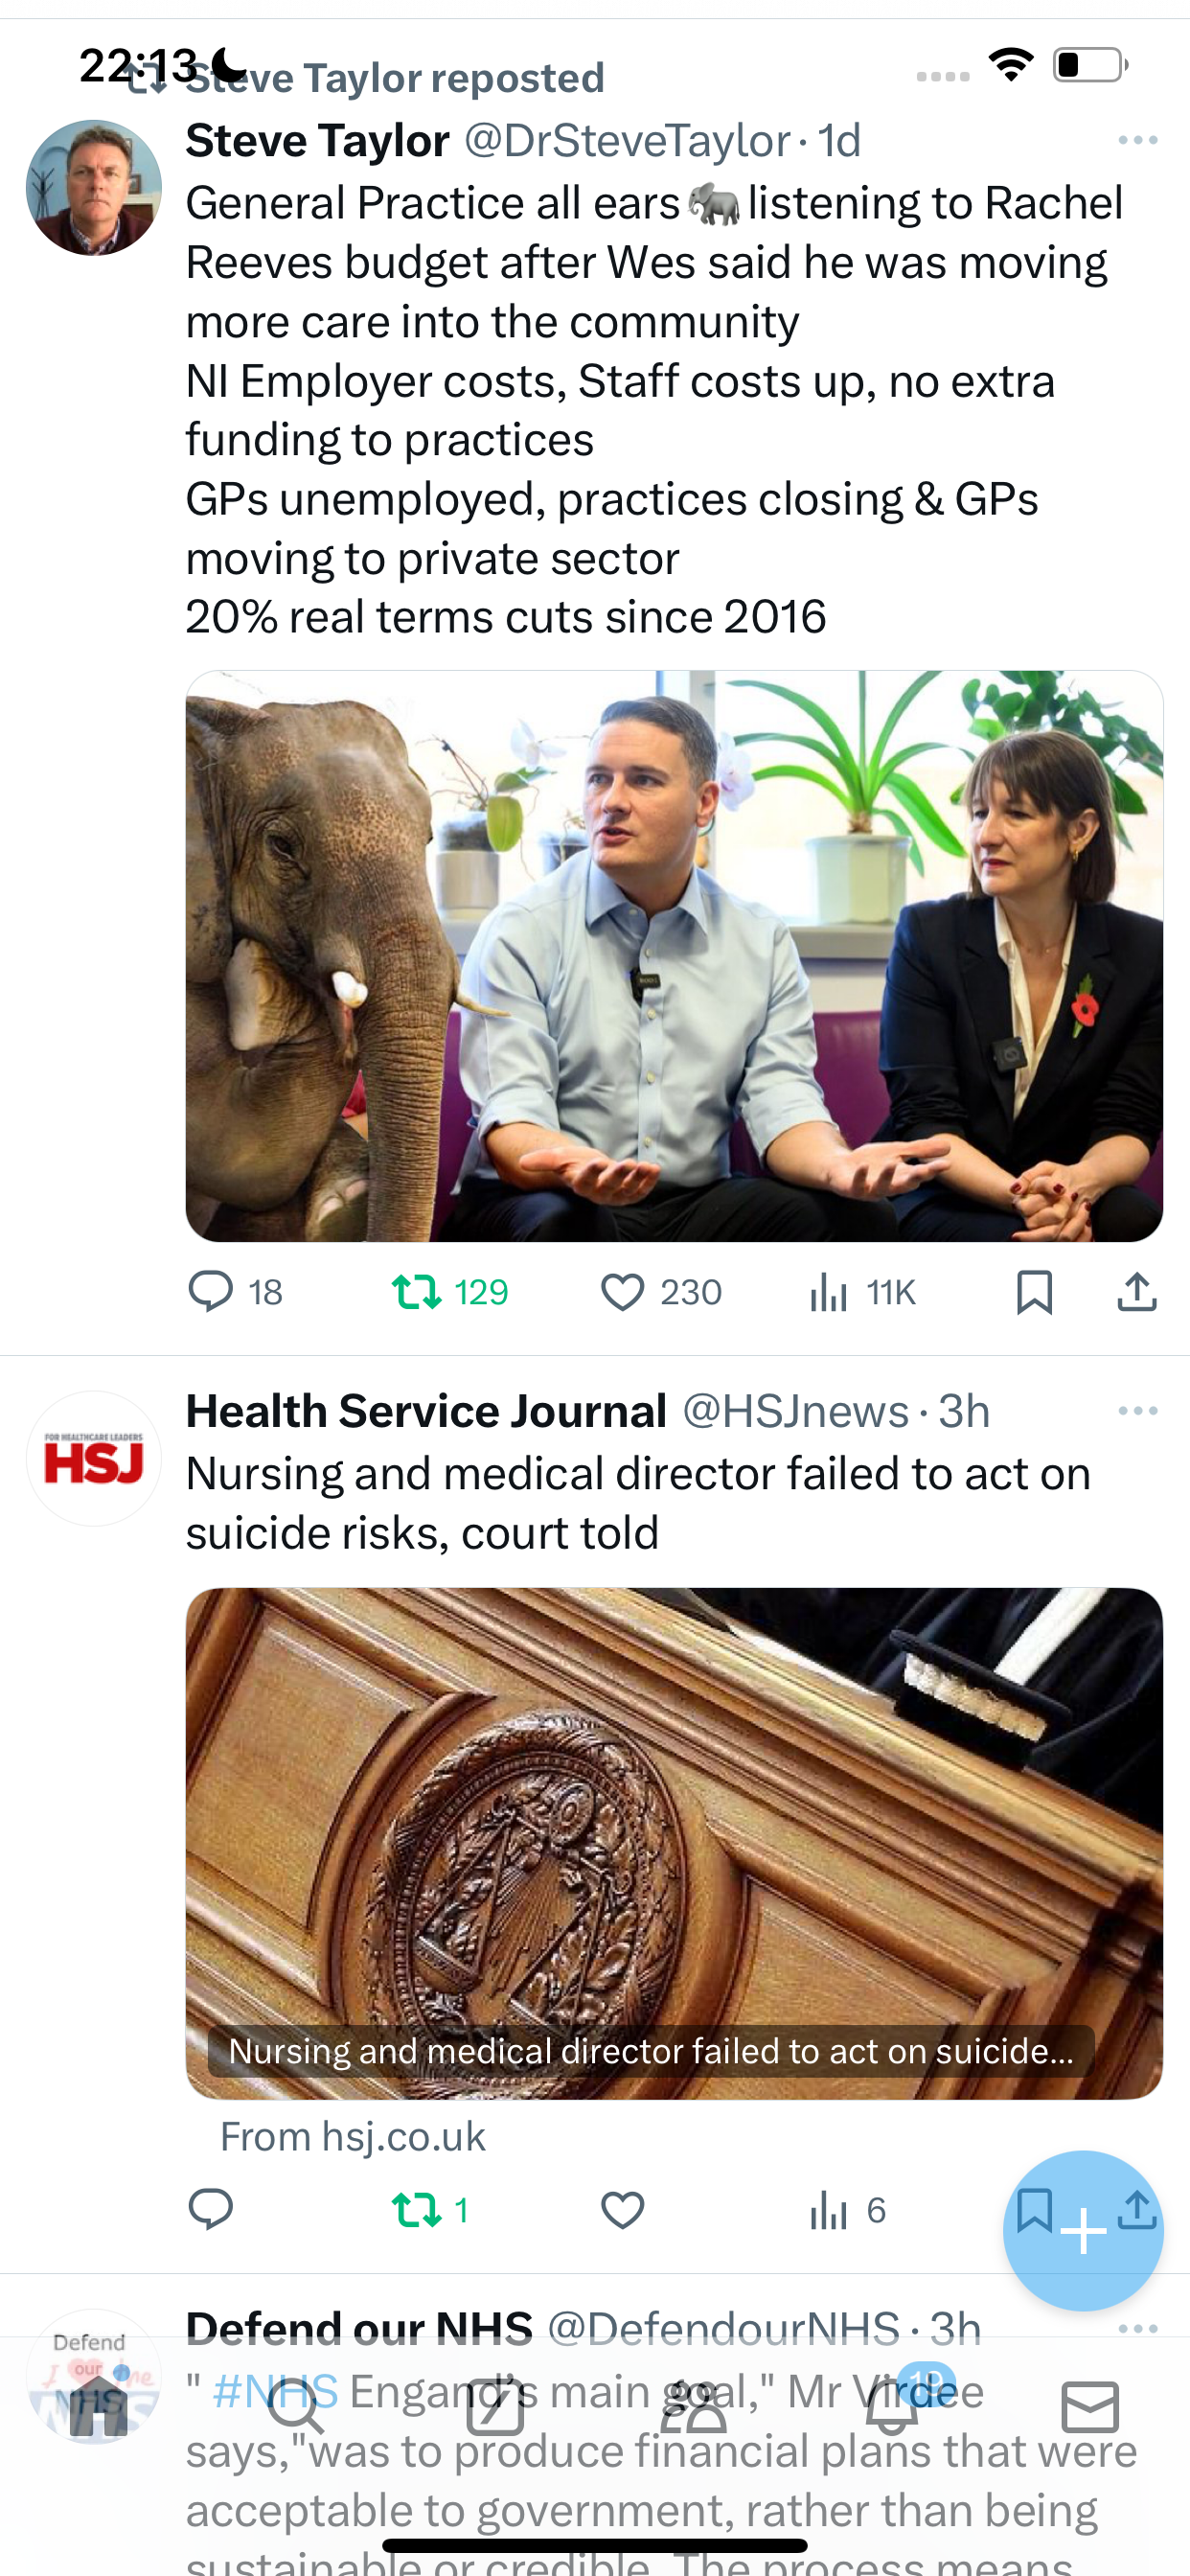
Task: Open more options for Steve Taylor's tweet
Action: tap(1138, 140)
